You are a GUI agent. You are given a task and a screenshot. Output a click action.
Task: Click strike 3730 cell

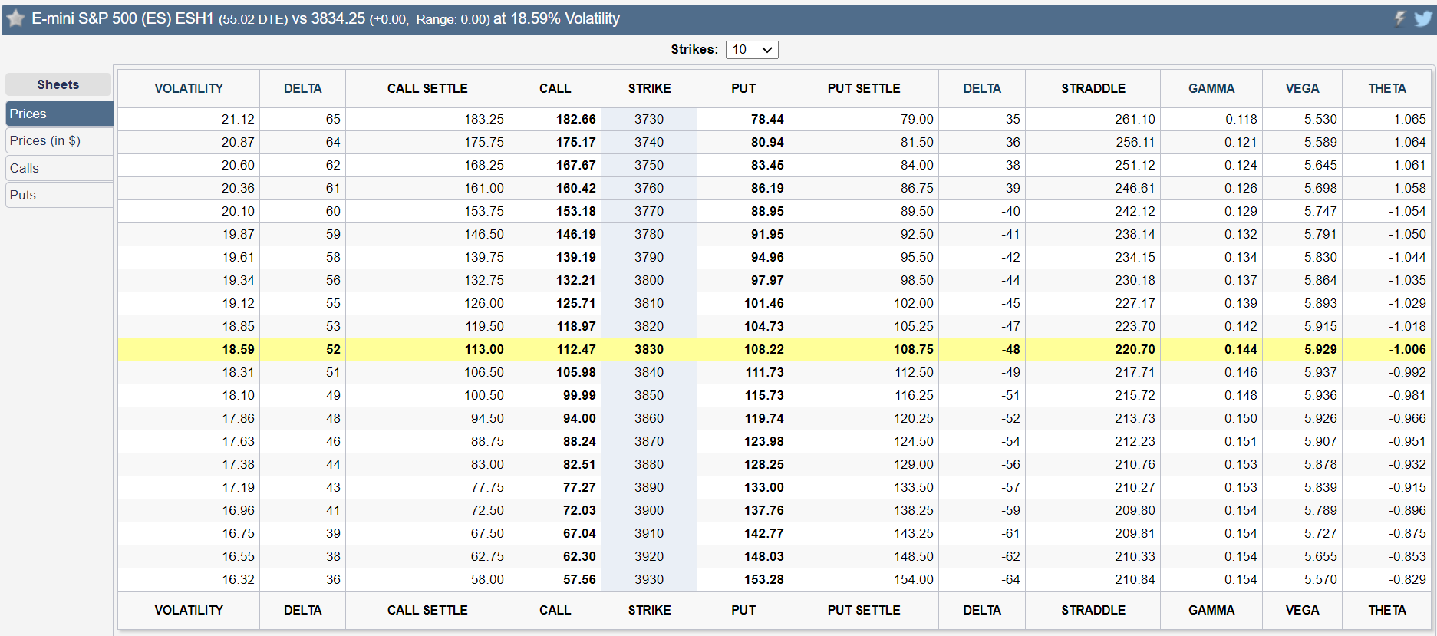pos(649,119)
